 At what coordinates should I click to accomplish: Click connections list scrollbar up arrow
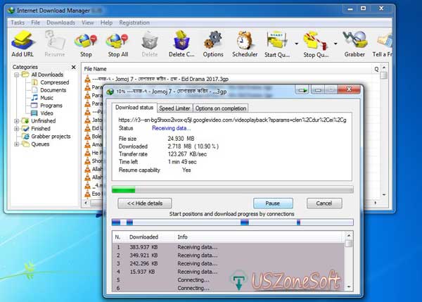click(x=349, y=235)
